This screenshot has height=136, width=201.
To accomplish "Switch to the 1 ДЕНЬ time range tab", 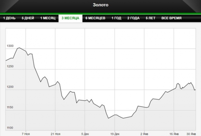I will tap(9, 18).
